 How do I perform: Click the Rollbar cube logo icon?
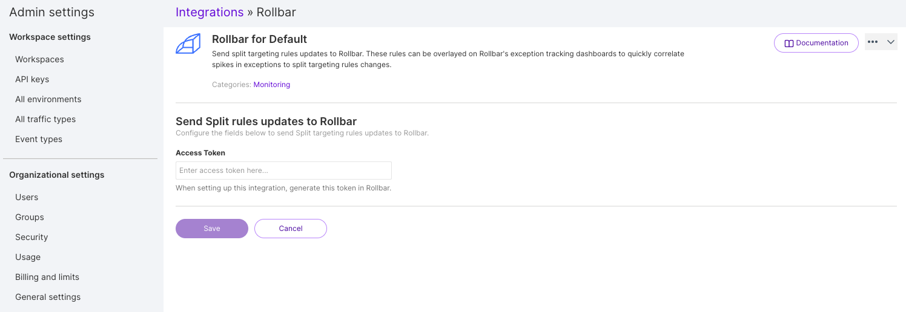point(188,44)
